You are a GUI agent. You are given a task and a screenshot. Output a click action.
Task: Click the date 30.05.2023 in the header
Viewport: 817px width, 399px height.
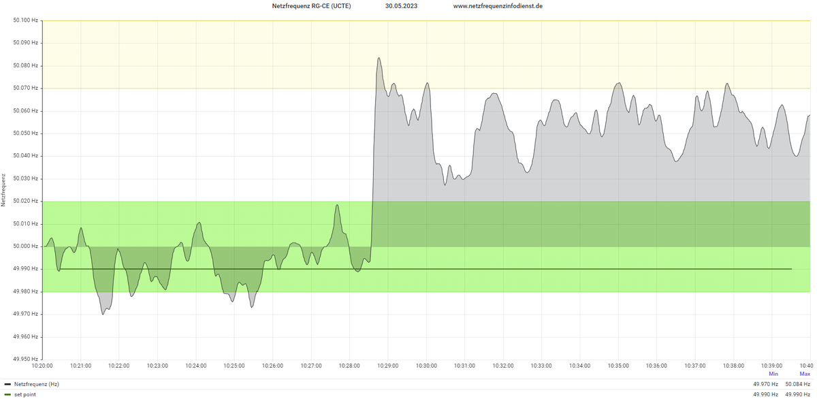pos(401,5)
